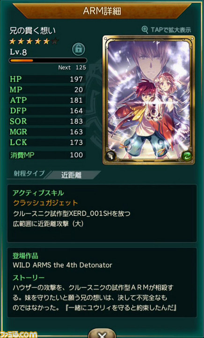Screen dimensions: 204x338
Task: Toggle the padlock lock icon
Action: coord(79,49)
